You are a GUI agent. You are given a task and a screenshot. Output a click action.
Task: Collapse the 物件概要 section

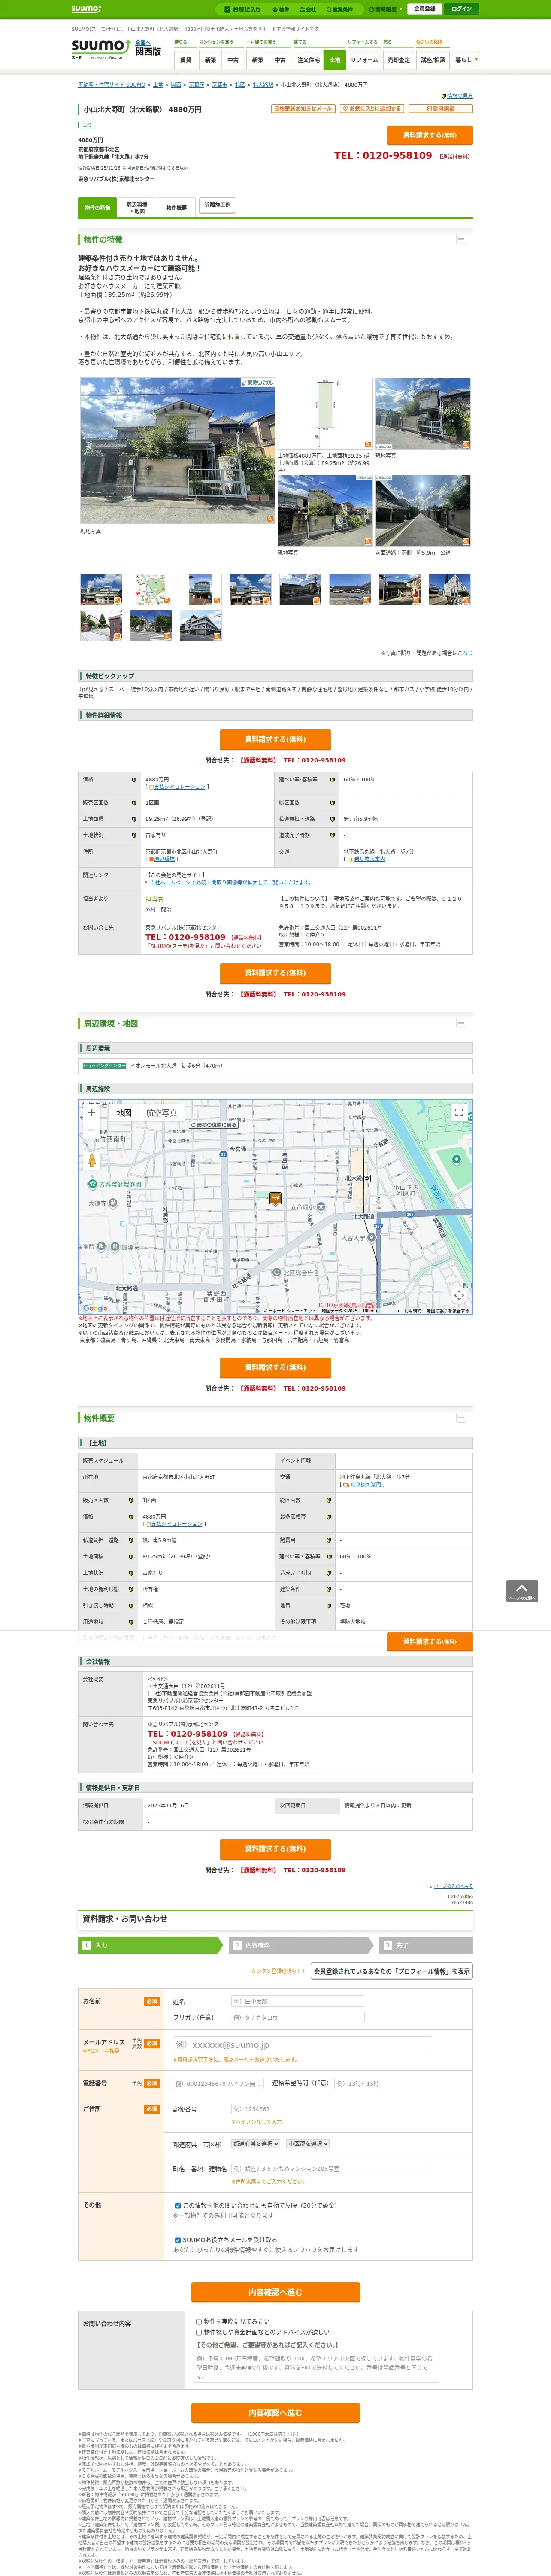[461, 1417]
